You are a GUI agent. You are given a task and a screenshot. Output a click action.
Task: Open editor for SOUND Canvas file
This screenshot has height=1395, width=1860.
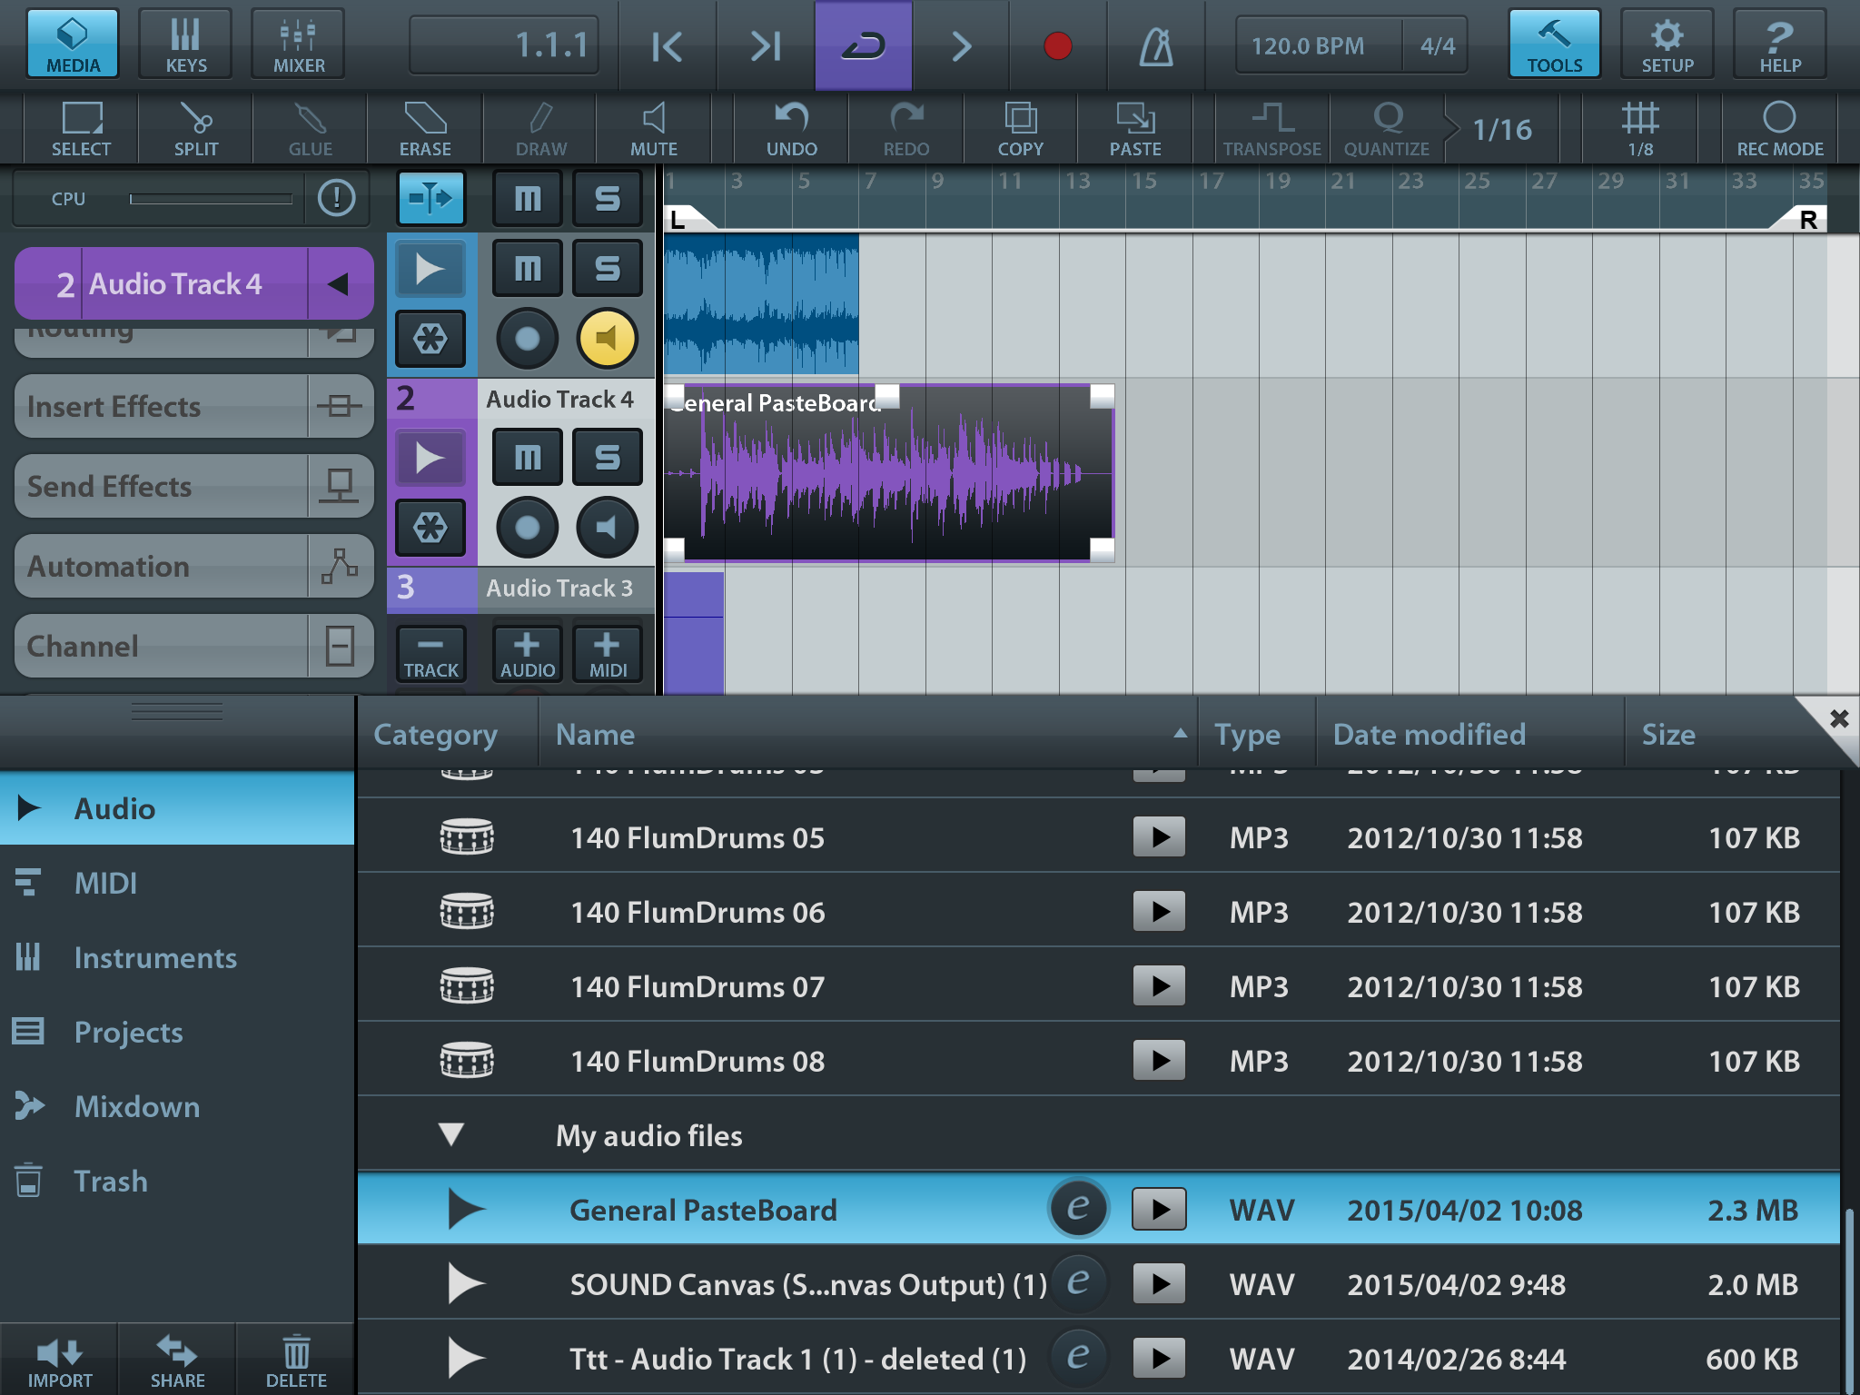pos(1078,1283)
